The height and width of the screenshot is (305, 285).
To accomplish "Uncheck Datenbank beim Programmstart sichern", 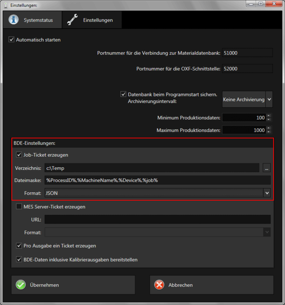I will [x=123, y=94].
